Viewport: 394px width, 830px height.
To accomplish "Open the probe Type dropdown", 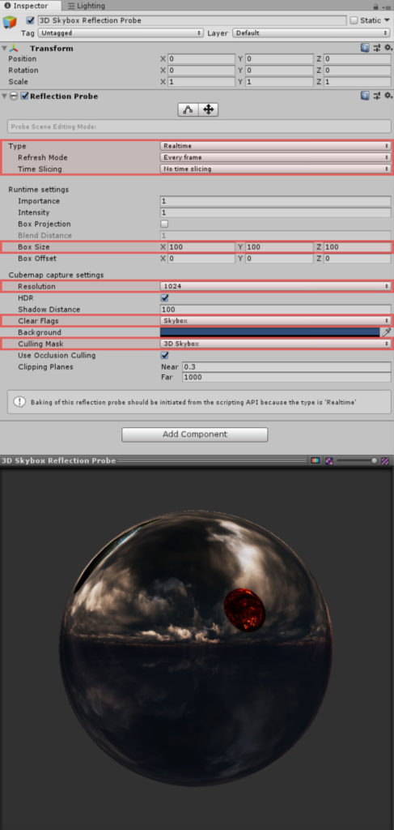I will coord(274,146).
